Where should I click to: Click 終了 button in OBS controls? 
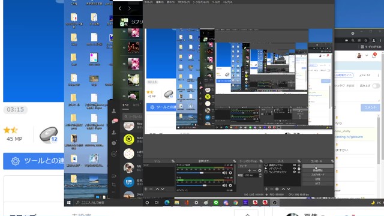[318, 184]
